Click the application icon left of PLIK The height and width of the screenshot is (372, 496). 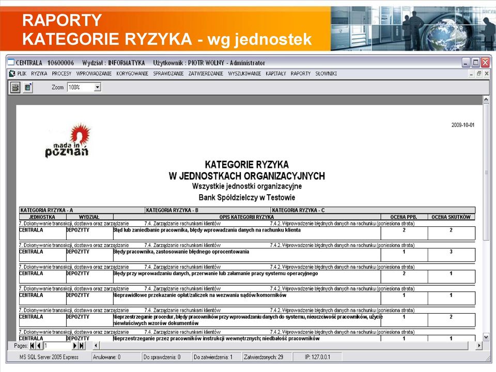[12, 74]
